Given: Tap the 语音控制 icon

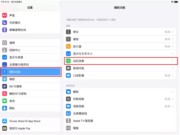Looking at the screenshot, I should click(x=68, y=106).
